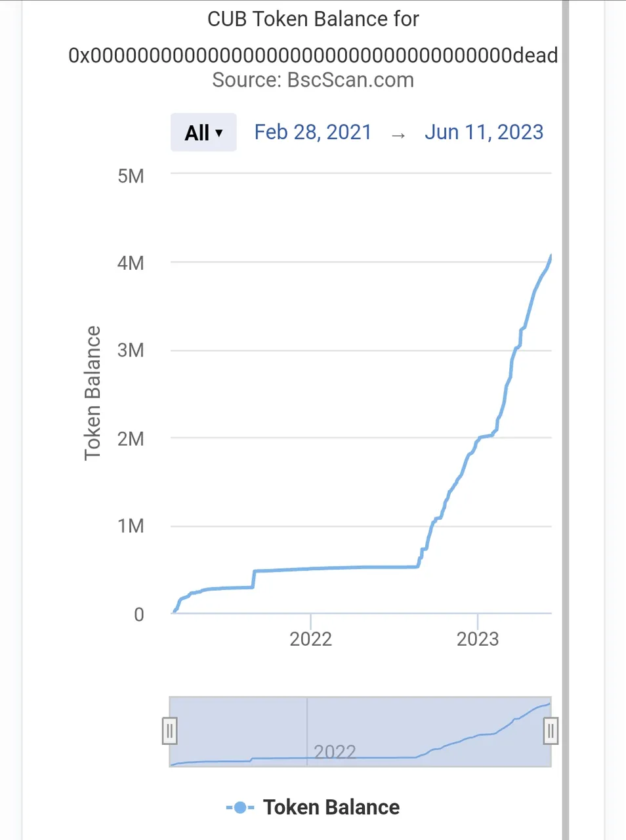Click the Source: BscScan.com subtitle
Screen dimensions: 626x840
[x=313, y=80]
